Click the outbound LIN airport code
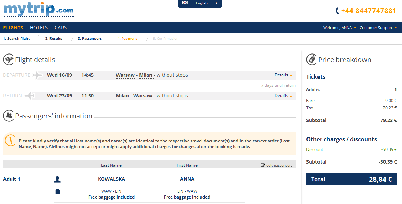This screenshot has width=402, height=204. (x=118, y=191)
